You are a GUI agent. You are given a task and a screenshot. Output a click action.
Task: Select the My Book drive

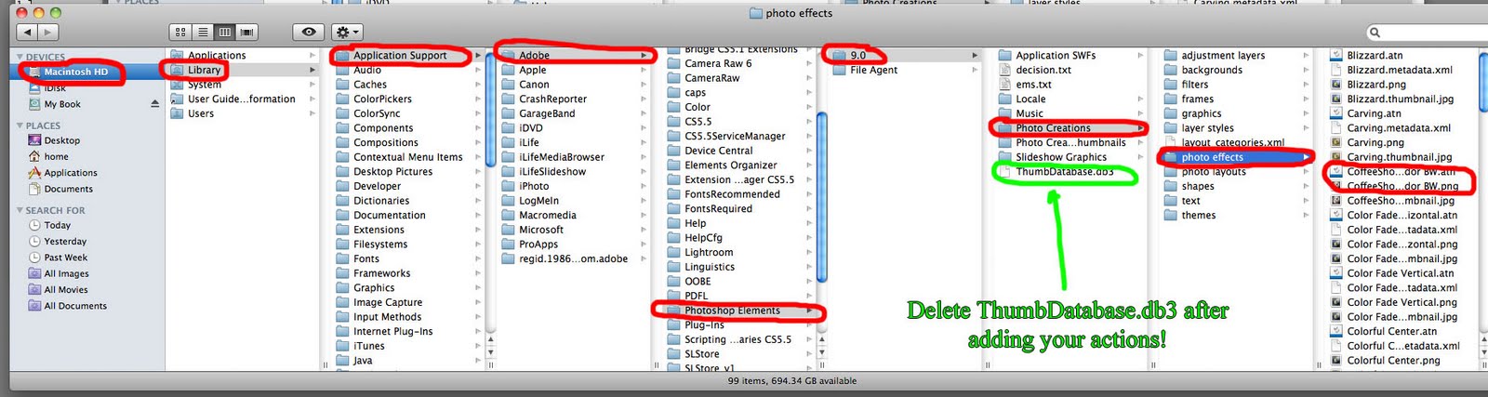click(62, 104)
